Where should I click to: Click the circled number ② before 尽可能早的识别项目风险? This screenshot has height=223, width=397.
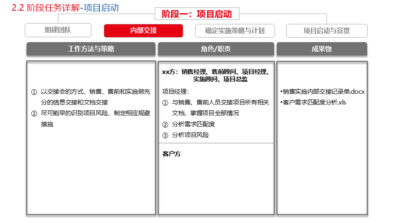point(34,114)
